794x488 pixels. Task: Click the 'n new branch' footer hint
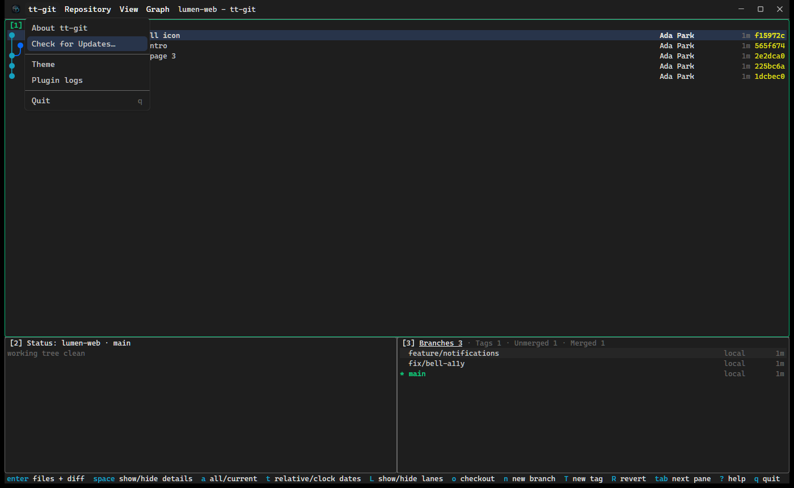coord(530,478)
